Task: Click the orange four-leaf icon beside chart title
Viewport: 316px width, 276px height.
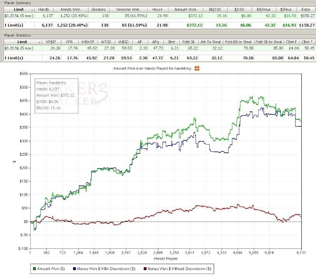Action: click(x=197, y=69)
